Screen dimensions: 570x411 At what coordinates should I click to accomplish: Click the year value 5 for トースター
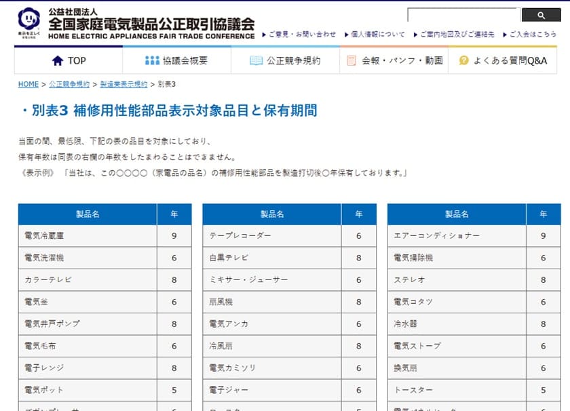pos(543,390)
